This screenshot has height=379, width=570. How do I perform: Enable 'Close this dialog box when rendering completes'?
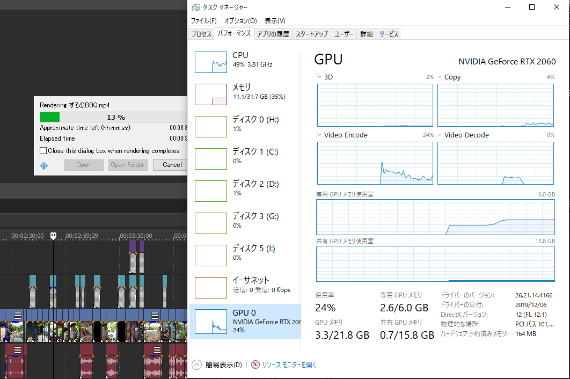click(x=43, y=151)
